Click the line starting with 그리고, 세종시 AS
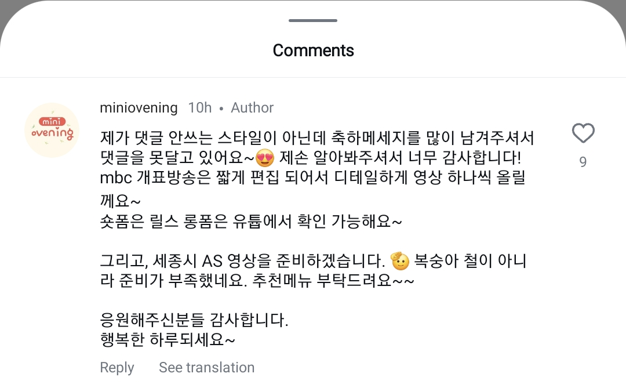 click(243, 262)
